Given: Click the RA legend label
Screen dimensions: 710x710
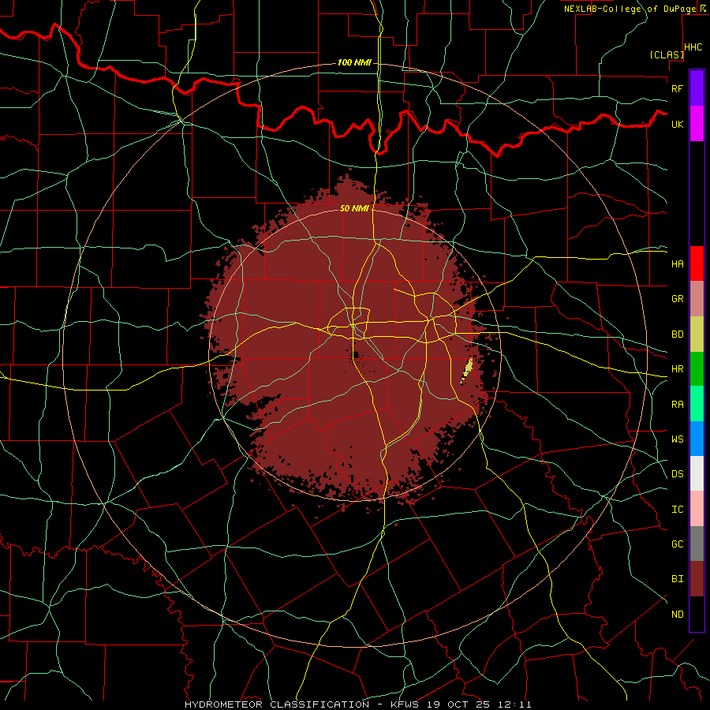Looking at the screenshot, I should [678, 405].
